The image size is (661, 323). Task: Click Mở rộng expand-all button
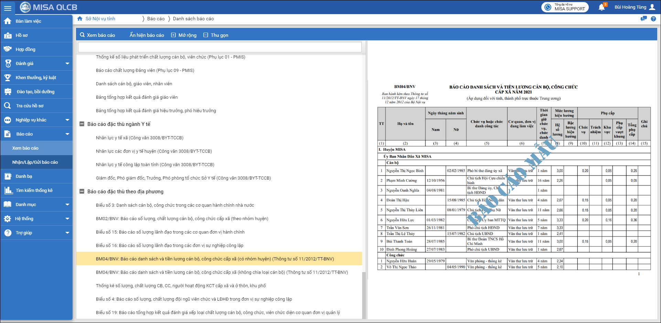coord(184,35)
